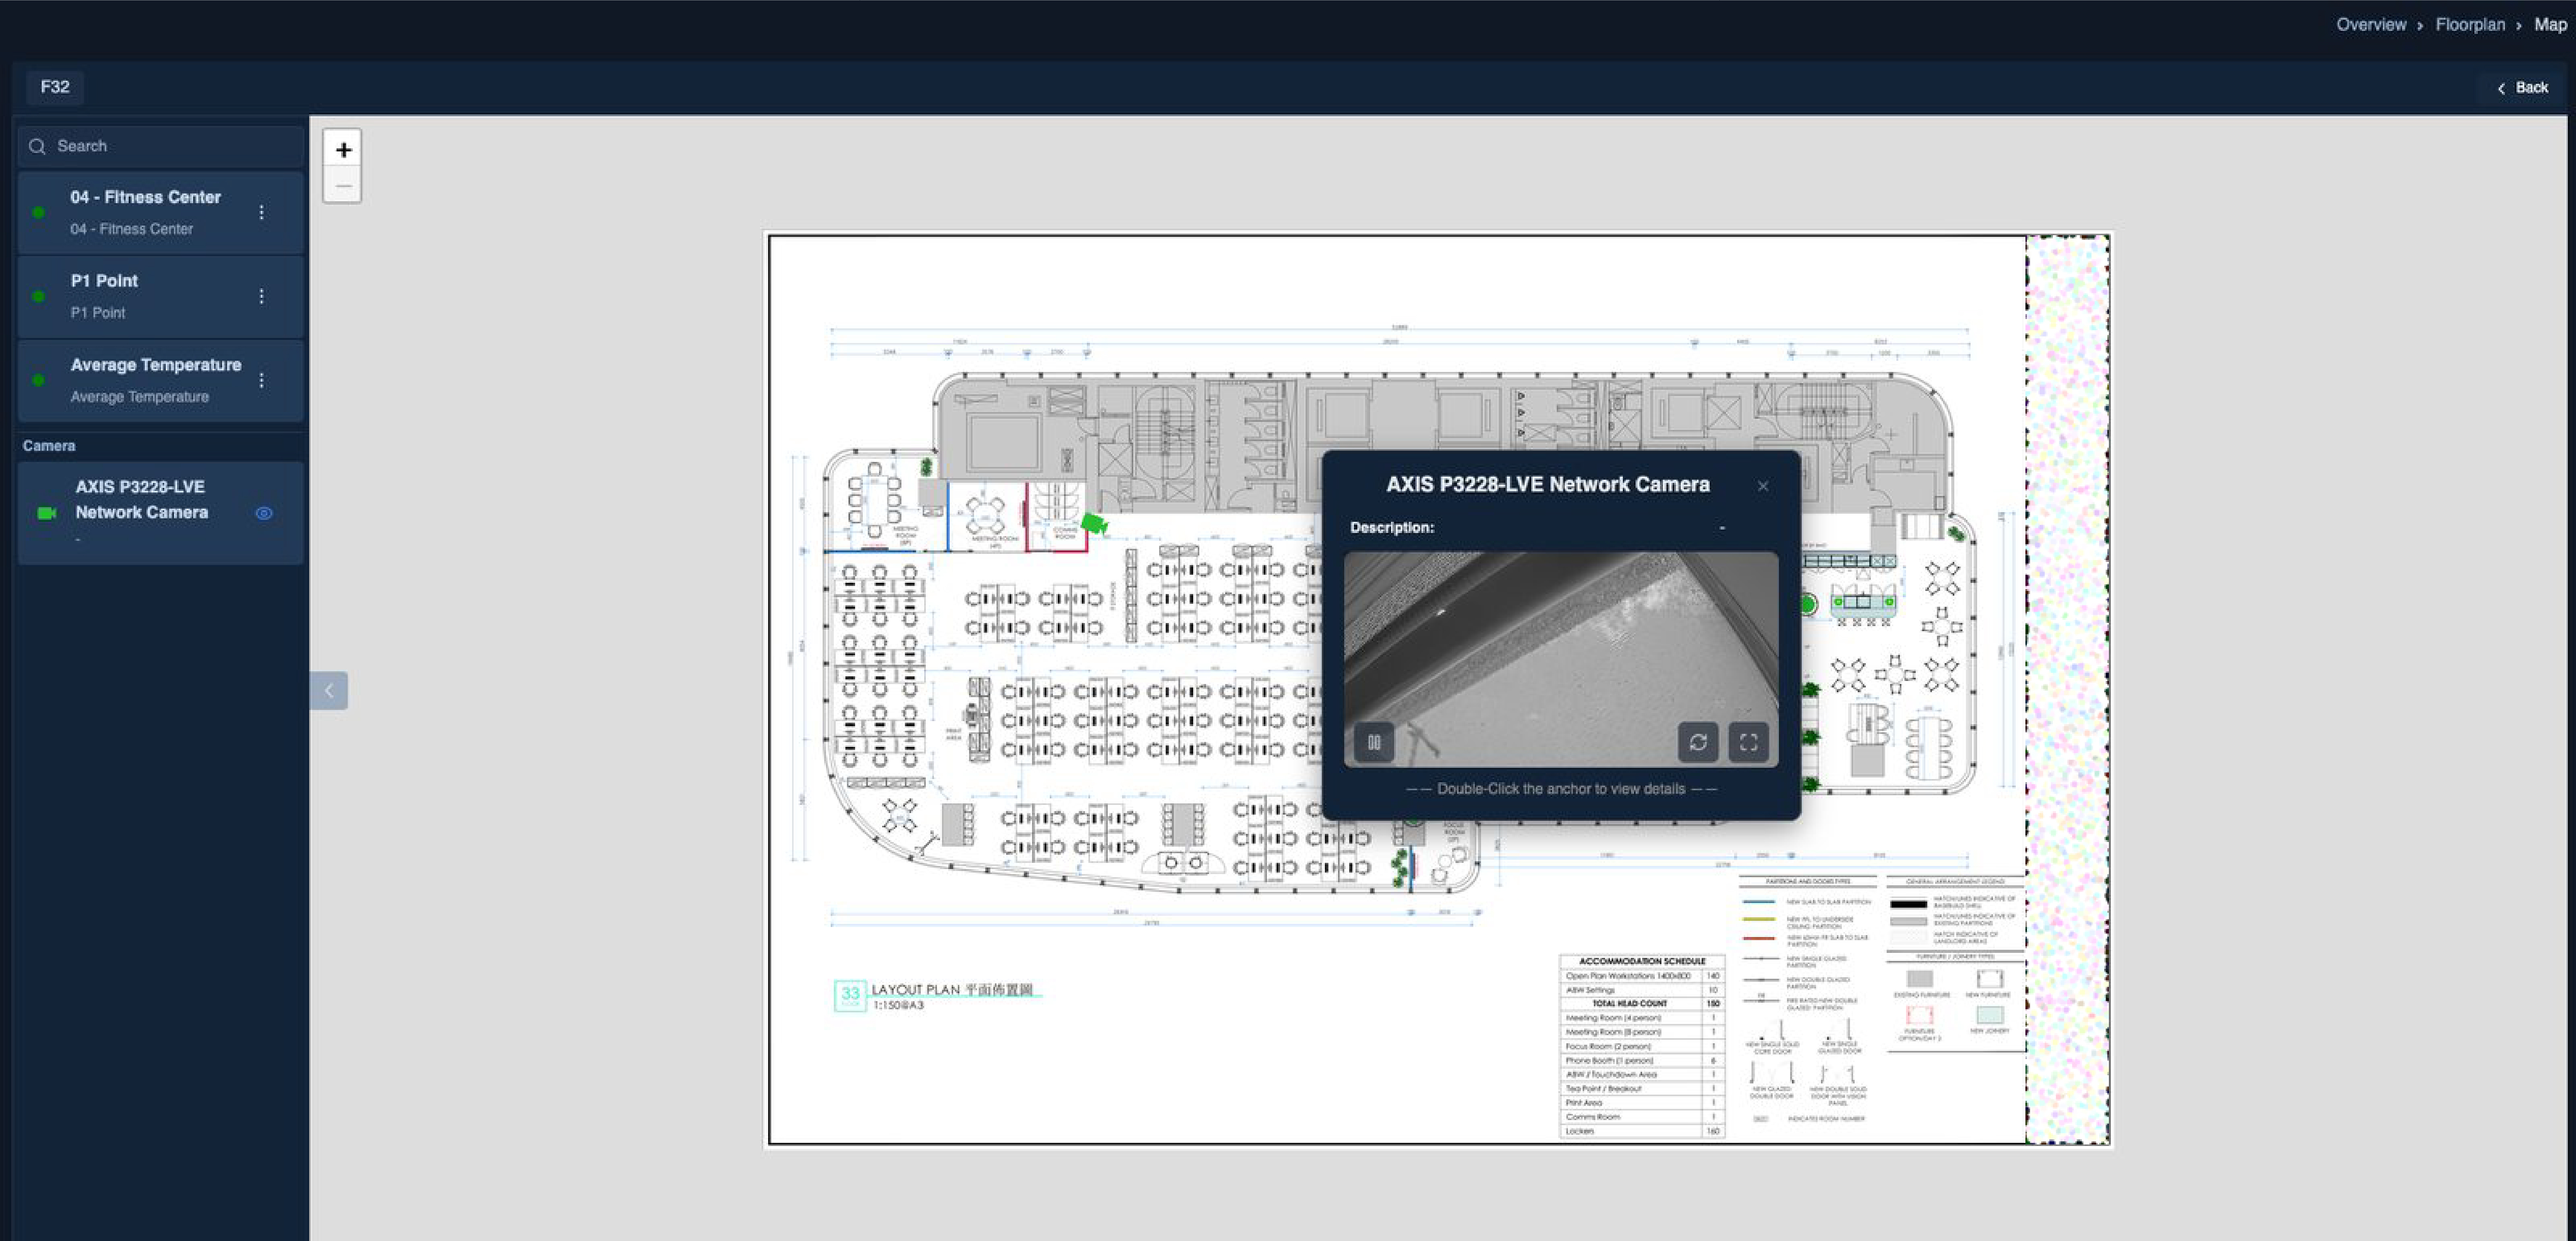Pause the camera live feed
The height and width of the screenshot is (1241, 2576).
pyautogui.click(x=1374, y=742)
